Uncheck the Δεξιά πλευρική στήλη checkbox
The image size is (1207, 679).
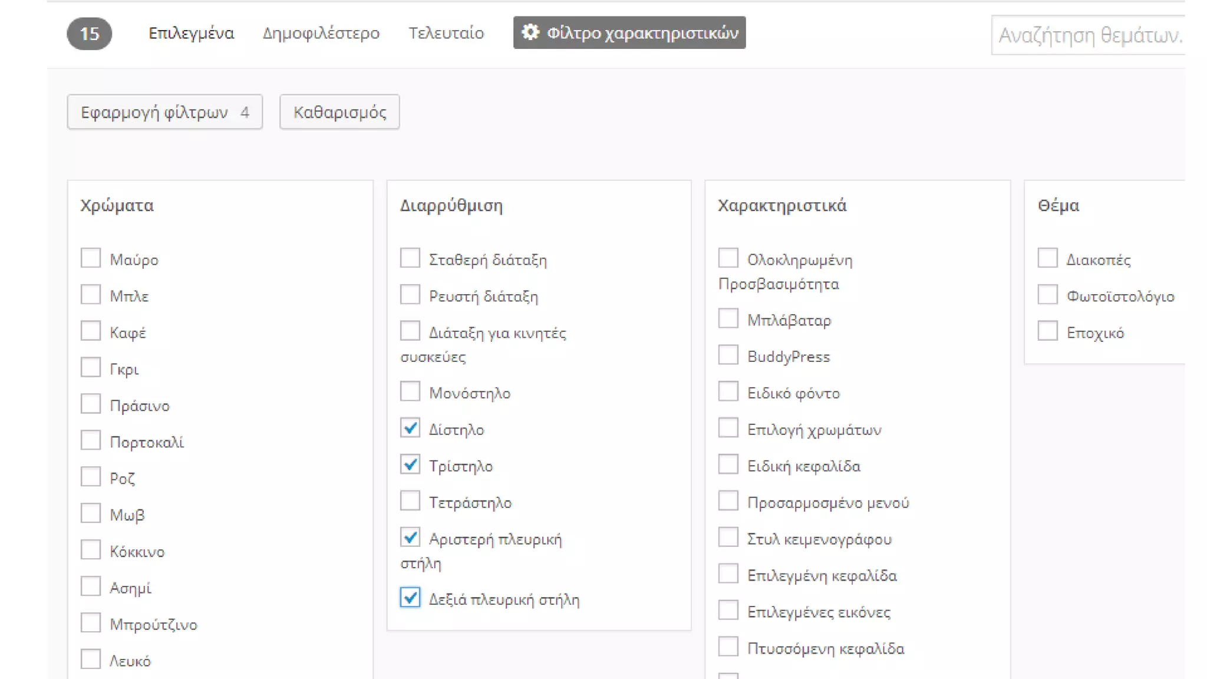[x=410, y=598]
